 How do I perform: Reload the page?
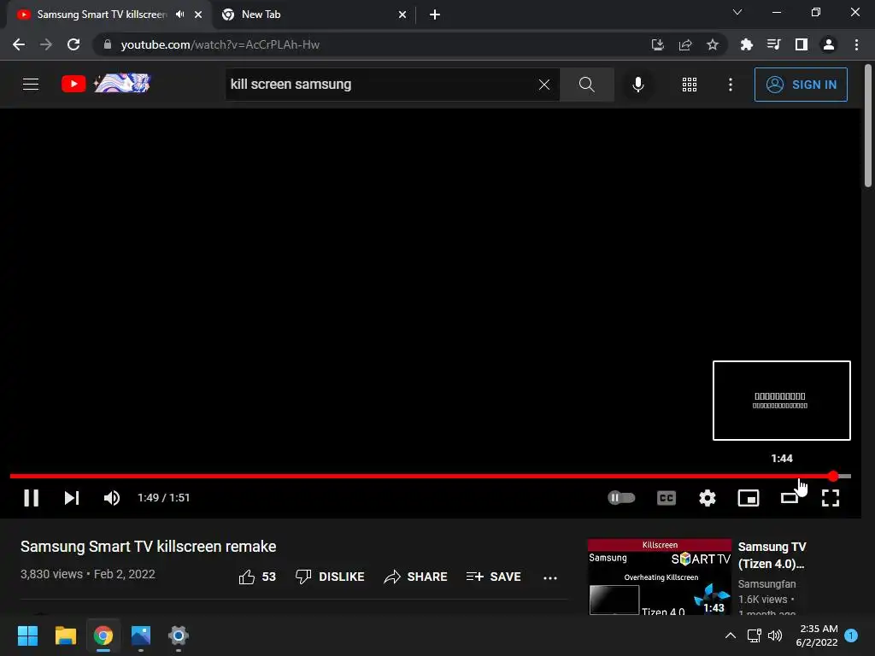pos(73,44)
